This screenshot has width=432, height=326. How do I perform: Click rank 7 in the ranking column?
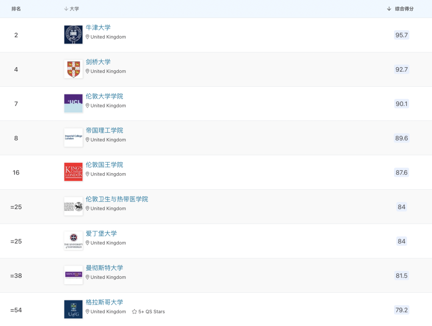tap(16, 104)
